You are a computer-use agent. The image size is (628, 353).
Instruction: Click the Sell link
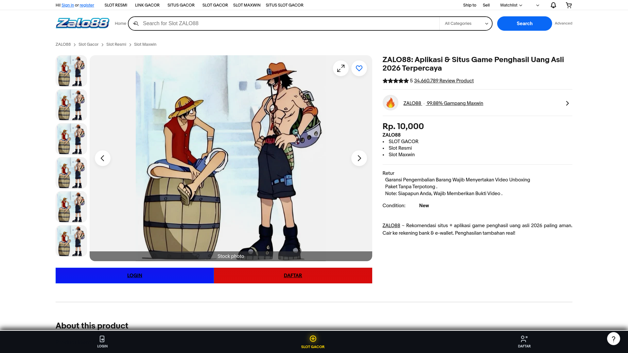486,5
